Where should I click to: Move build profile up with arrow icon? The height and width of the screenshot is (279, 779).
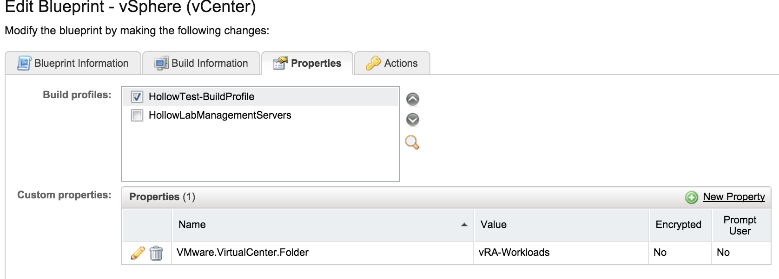pos(412,99)
